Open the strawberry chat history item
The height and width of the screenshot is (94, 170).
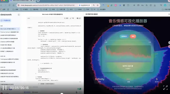coord(7,42)
